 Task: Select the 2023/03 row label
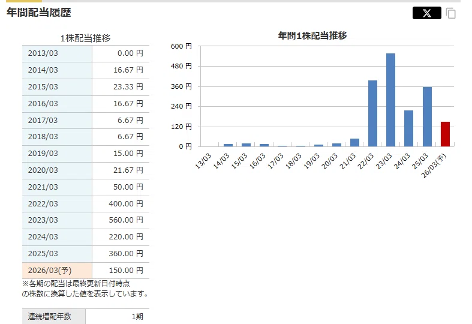click(57, 220)
